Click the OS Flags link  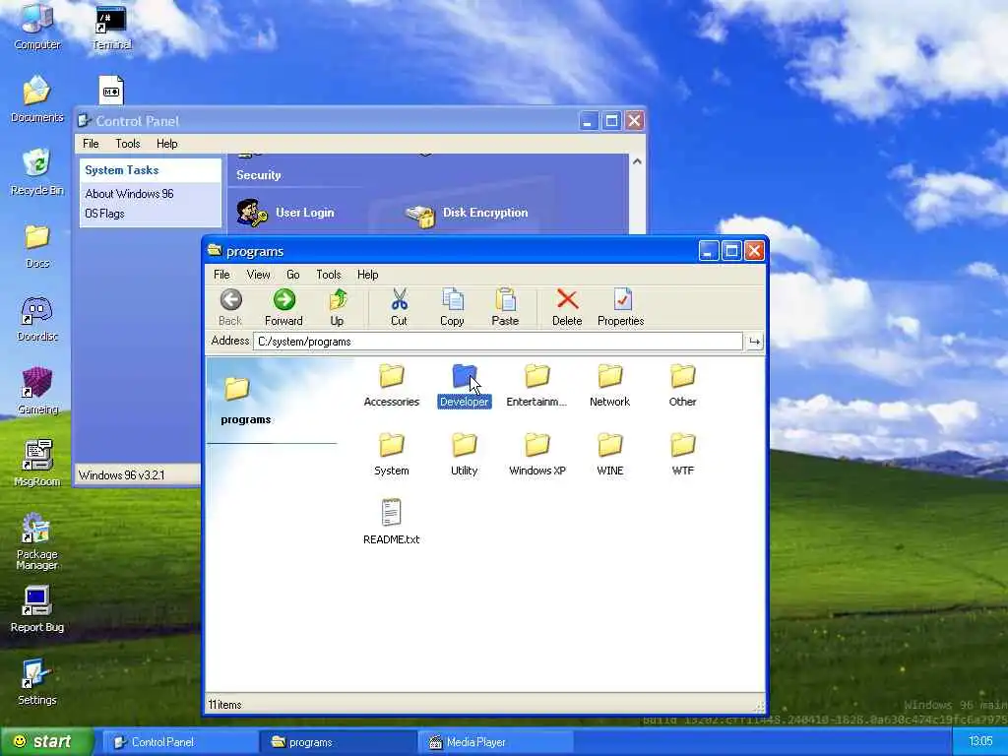(104, 214)
